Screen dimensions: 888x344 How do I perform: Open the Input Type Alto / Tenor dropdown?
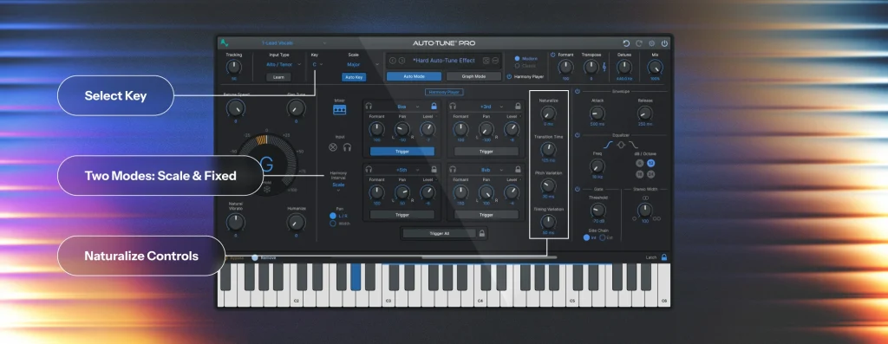tap(284, 64)
